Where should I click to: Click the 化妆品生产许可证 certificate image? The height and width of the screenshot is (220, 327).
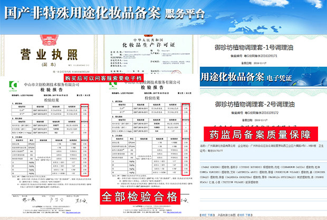pyautogui.click(x=149, y=55)
